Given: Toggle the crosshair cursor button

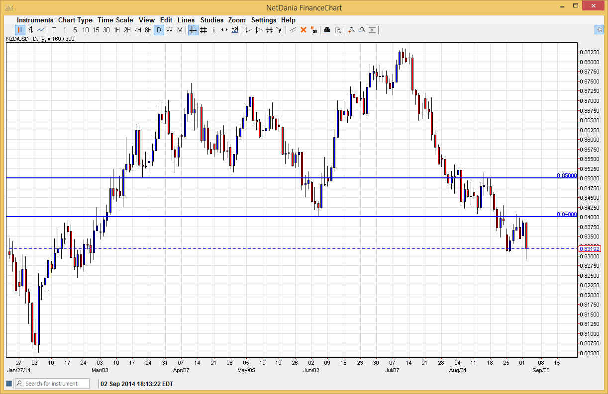Looking at the screenshot, I should coord(193,30).
